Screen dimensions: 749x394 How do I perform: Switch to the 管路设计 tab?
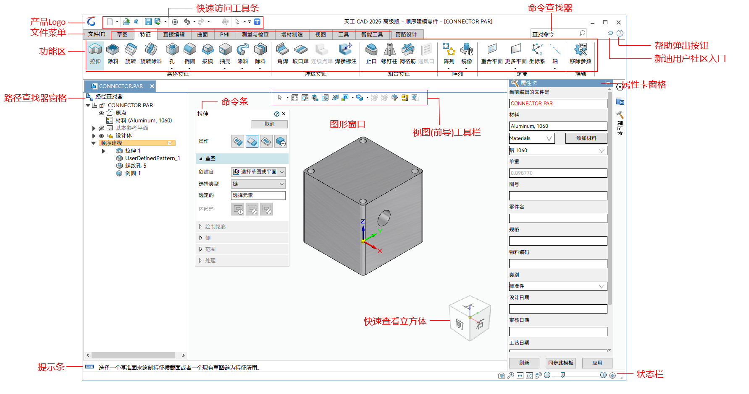[x=406, y=35]
